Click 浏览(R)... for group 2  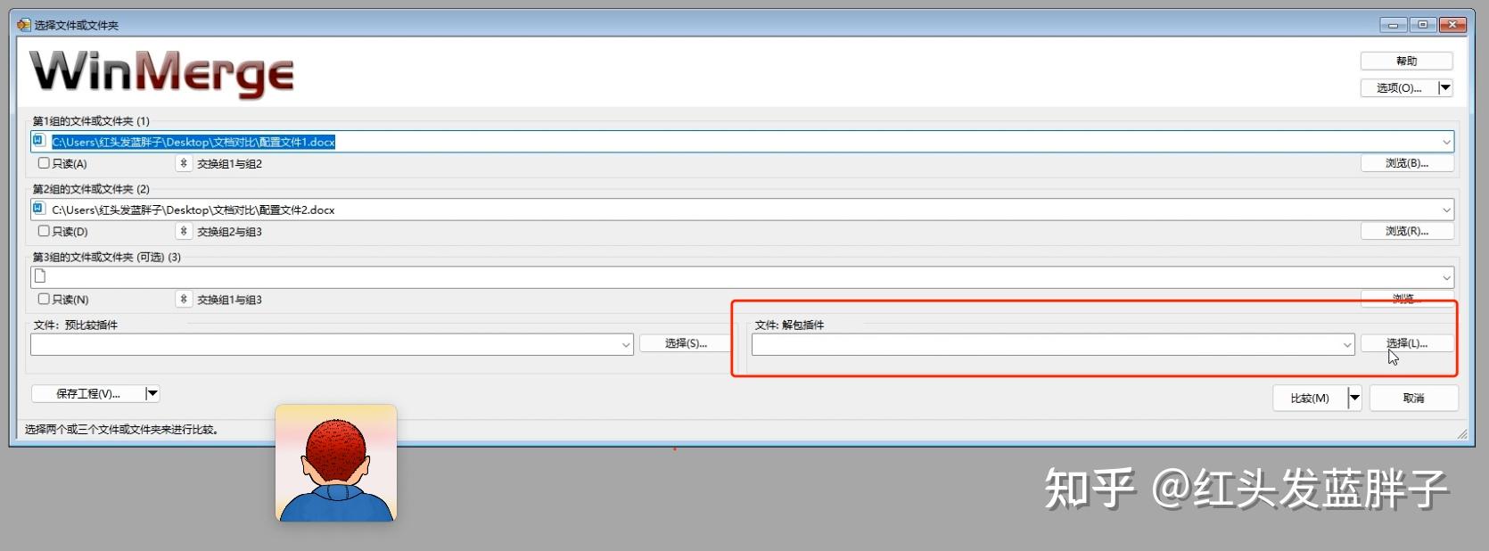(1407, 231)
